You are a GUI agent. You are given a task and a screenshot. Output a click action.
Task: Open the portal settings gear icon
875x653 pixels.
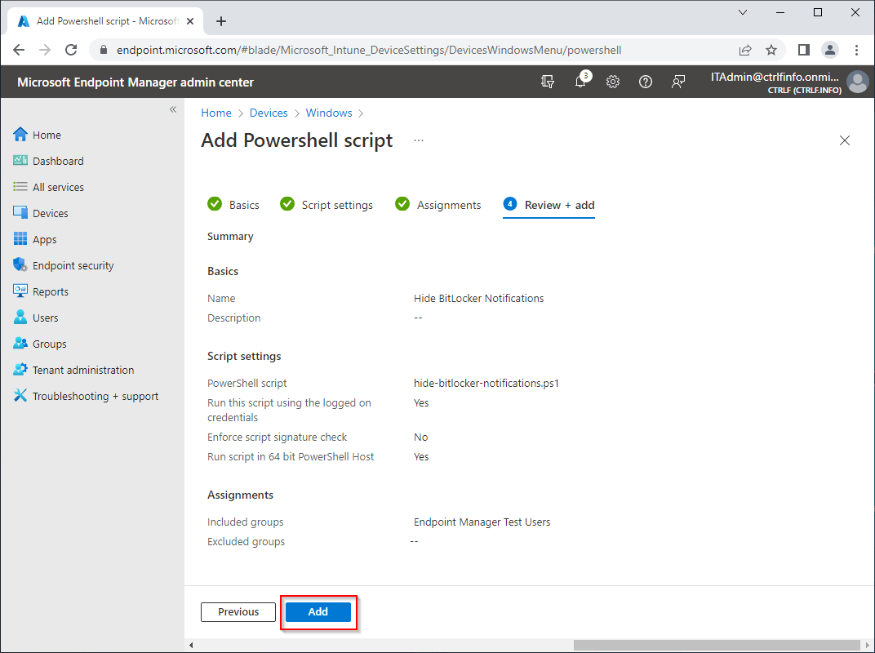tap(613, 82)
